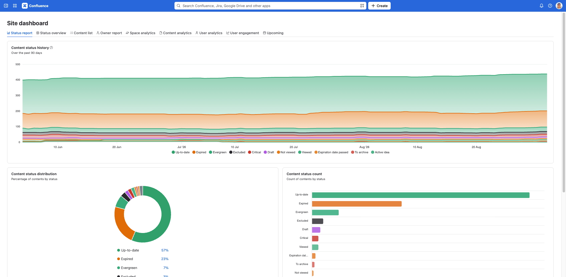Toggle the sidebar panel icon
Screen dimensions: 566x277
click(x=6, y=6)
